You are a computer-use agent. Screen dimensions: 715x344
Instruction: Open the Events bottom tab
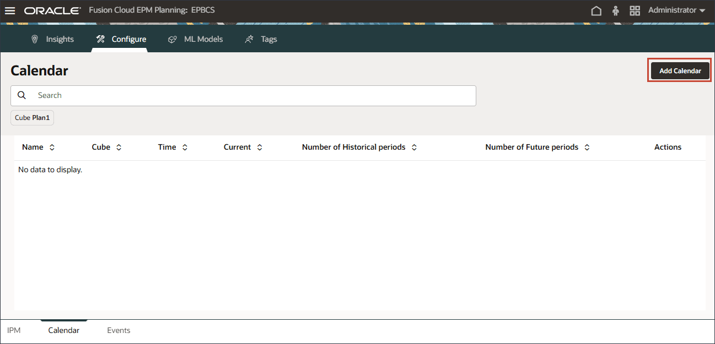click(x=119, y=330)
